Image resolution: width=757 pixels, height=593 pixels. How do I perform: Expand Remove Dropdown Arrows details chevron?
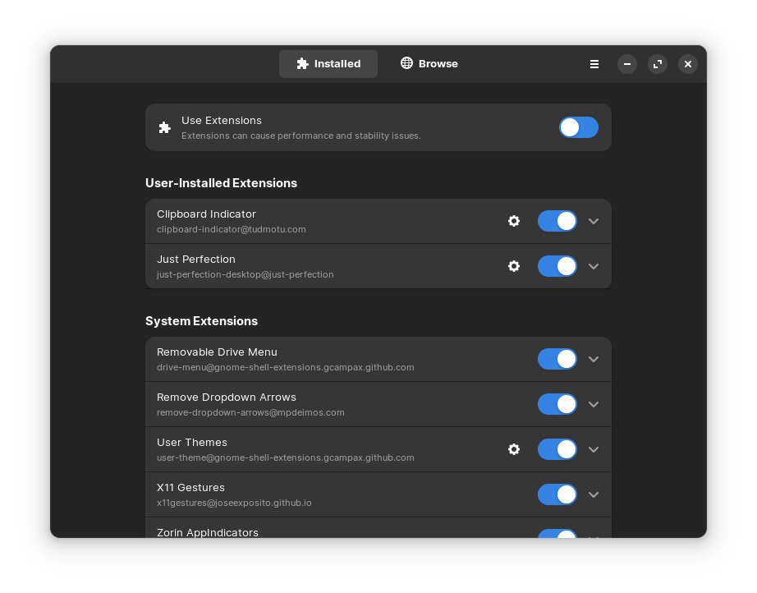click(594, 405)
